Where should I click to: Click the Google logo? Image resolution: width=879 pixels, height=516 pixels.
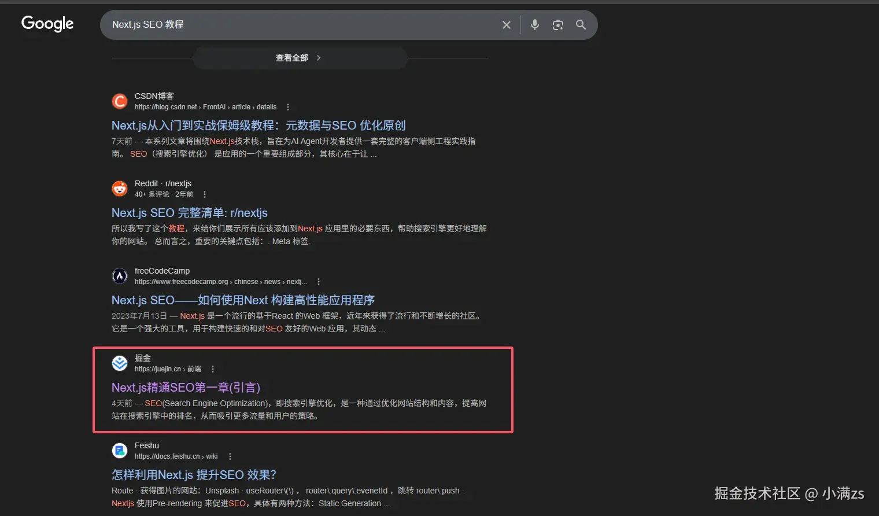click(47, 24)
